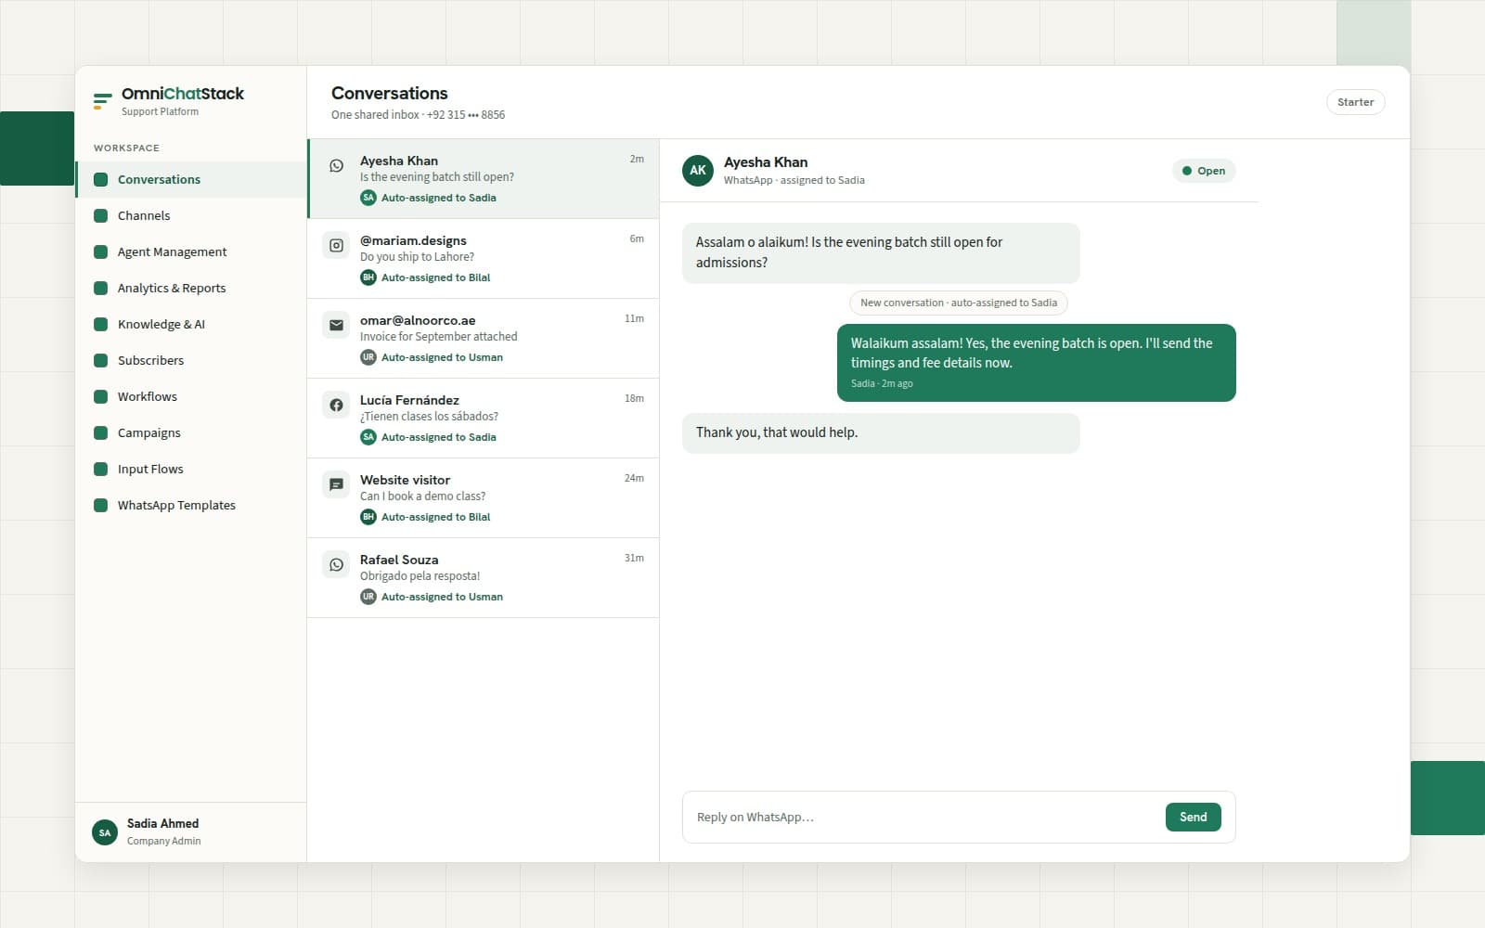Open Analytics & Reports

(191, 288)
